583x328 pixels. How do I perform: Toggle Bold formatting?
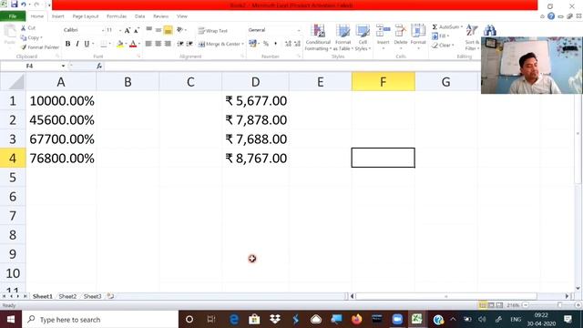point(67,44)
